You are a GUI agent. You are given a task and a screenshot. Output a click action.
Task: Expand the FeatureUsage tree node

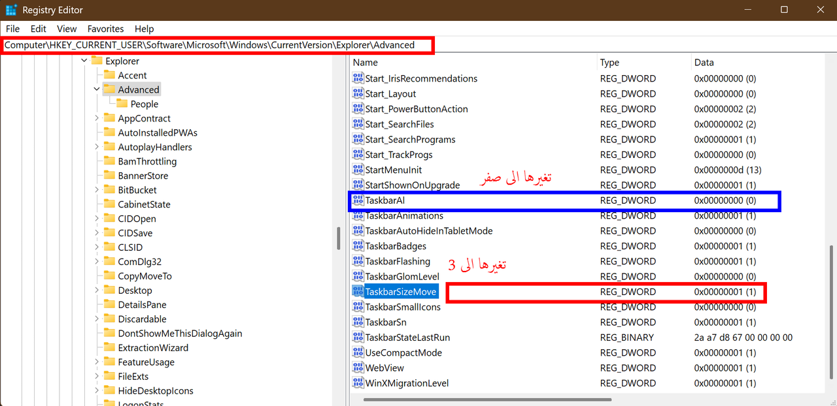tap(97, 362)
